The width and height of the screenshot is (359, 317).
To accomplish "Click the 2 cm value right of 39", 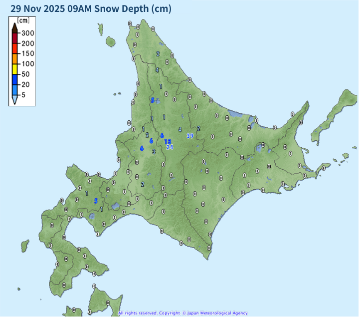I will 198,129.
